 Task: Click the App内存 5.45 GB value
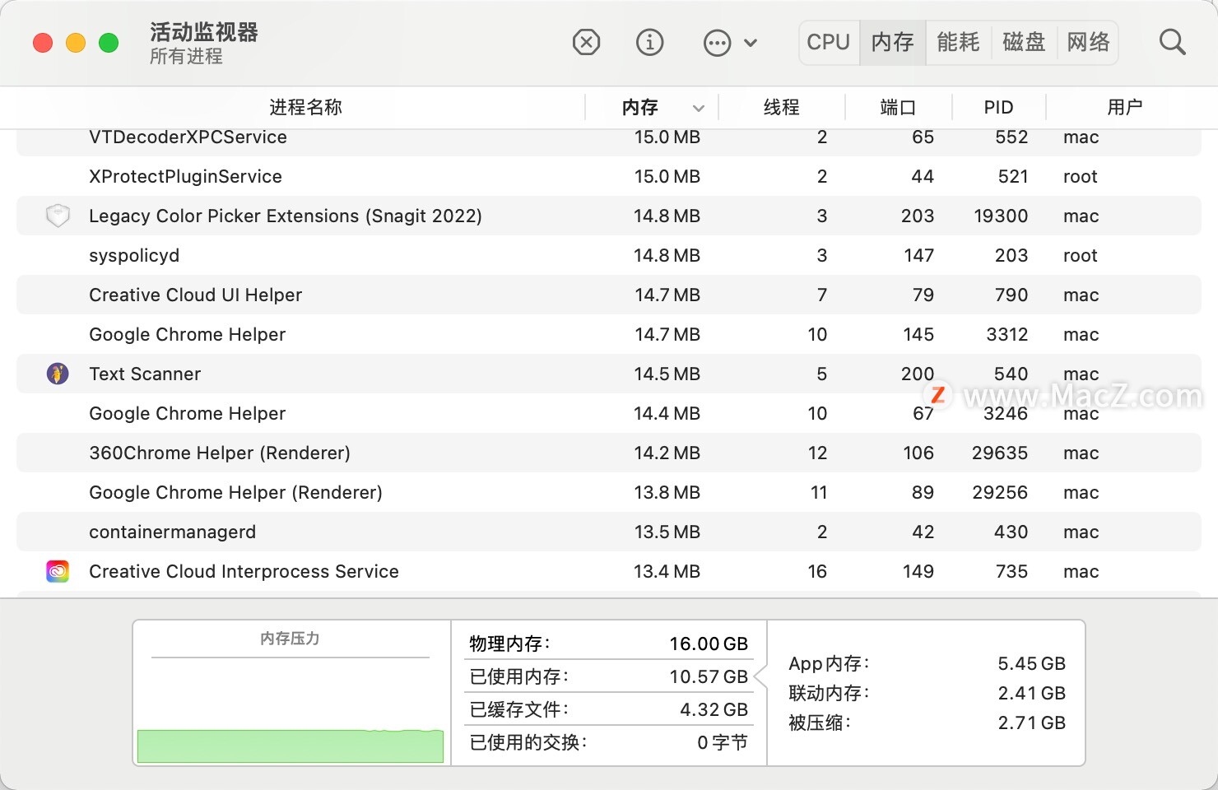pyautogui.click(x=1032, y=663)
